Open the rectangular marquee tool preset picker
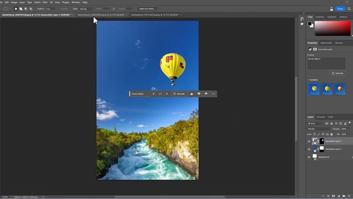The width and height of the screenshot is (353, 199). point(7,9)
